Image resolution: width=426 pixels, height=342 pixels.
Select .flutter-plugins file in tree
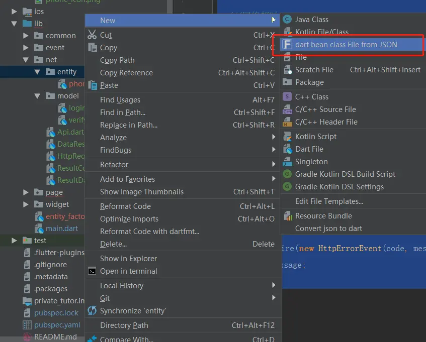tap(59, 253)
